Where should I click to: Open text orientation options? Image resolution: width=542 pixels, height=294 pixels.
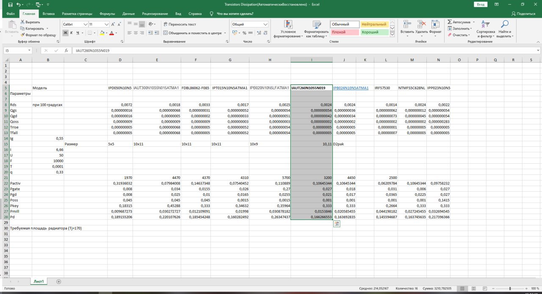pyautogui.click(x=152, y=25)
